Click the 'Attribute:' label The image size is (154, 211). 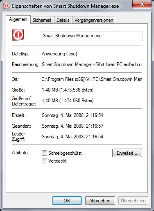pos(20,153)
